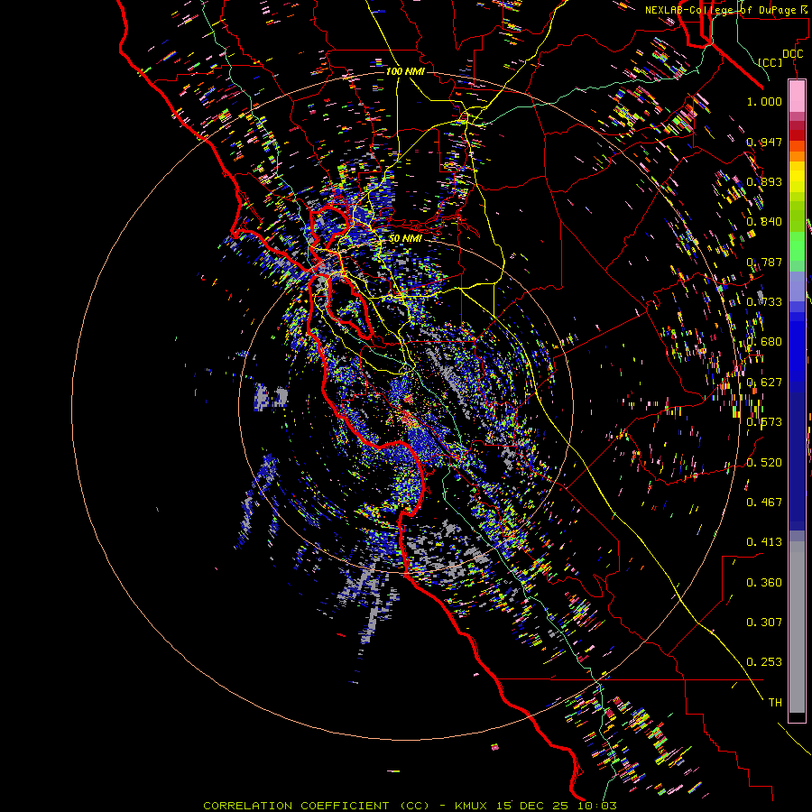
Task: Click the [CC] units label above the scale
Action: pyautogui.click(x=770, y=62)
